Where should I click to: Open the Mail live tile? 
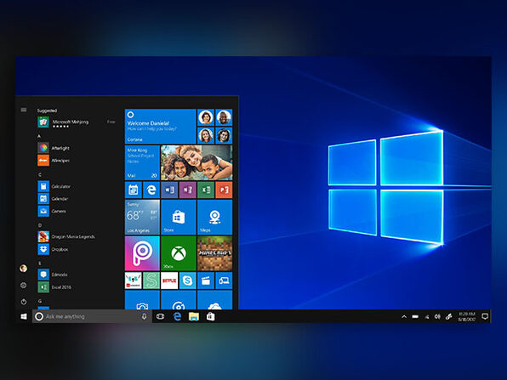pos(142,162)
